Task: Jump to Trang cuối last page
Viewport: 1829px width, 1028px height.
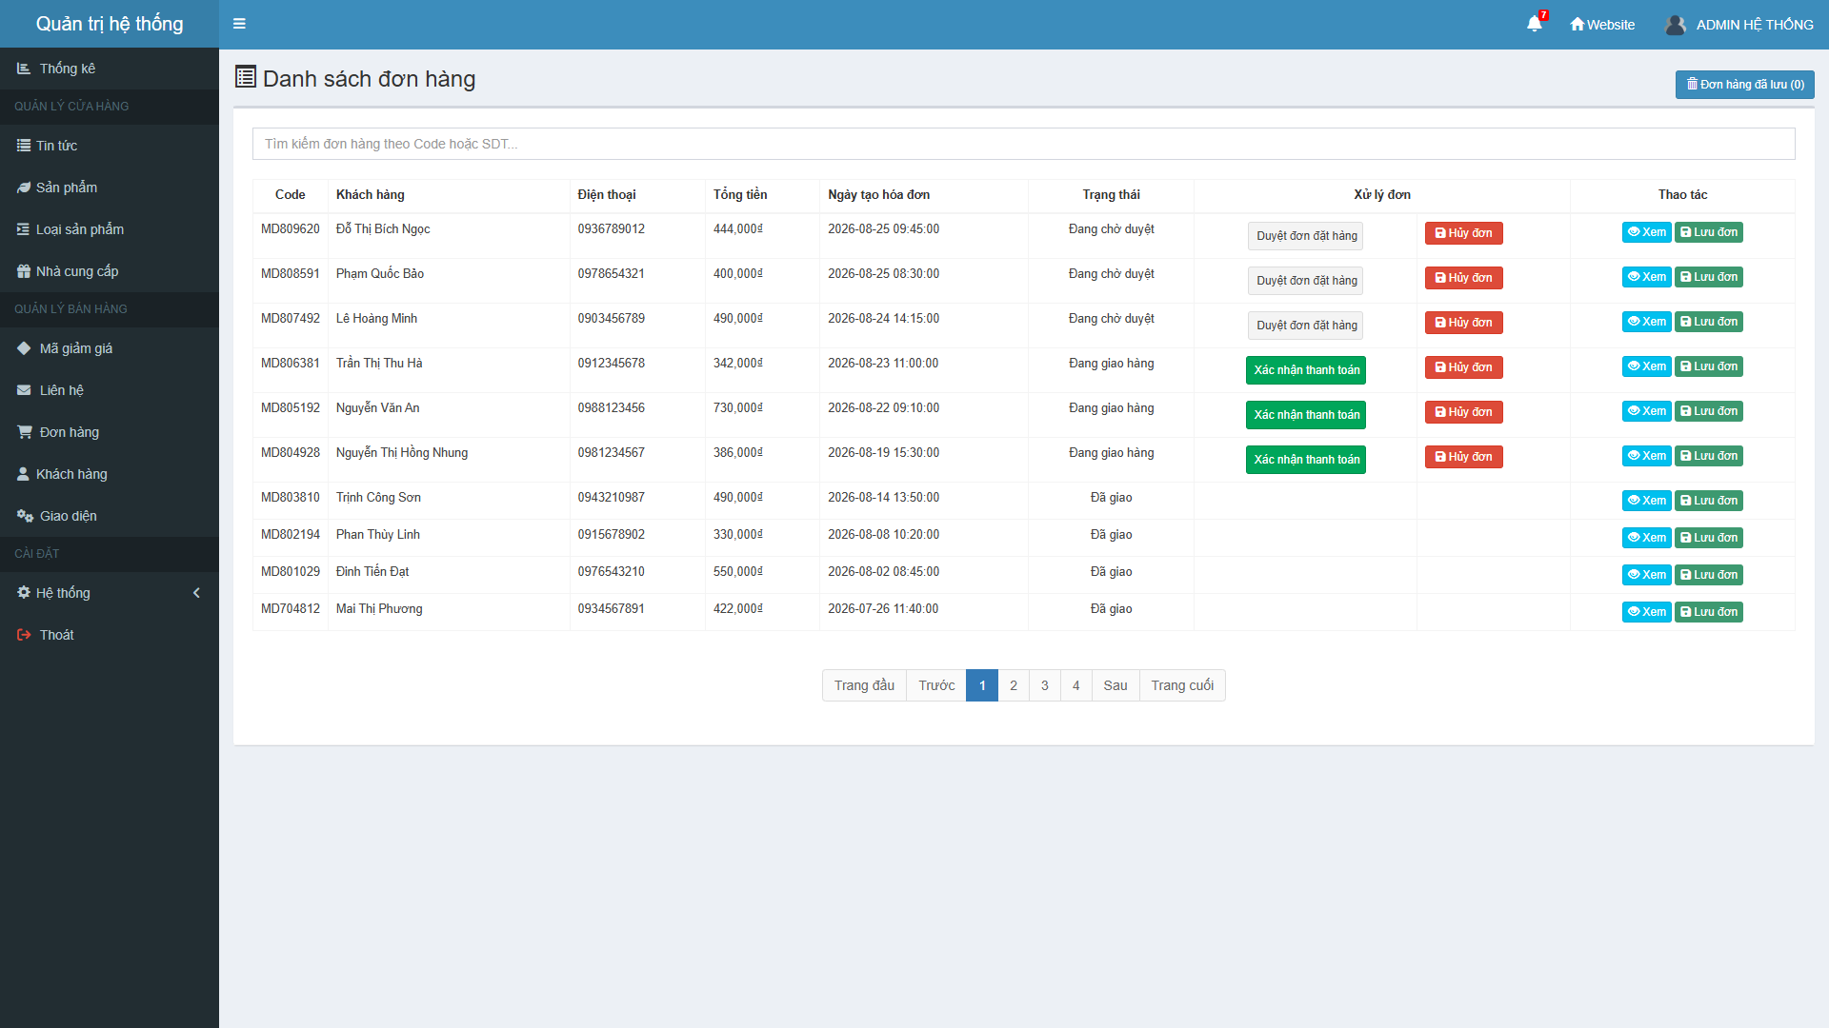Action: click(x=1181, y=685)
